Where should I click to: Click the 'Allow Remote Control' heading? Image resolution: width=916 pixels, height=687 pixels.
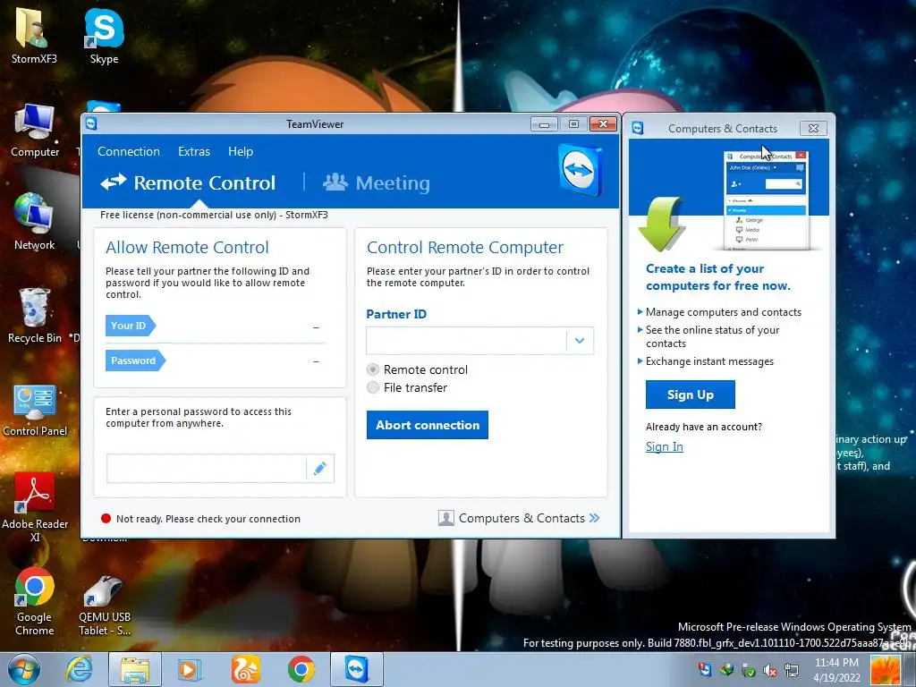coord(187,247)
